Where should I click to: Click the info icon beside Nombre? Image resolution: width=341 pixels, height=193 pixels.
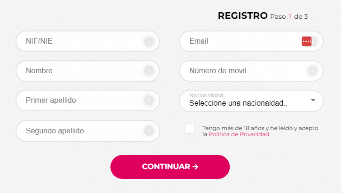149,71
